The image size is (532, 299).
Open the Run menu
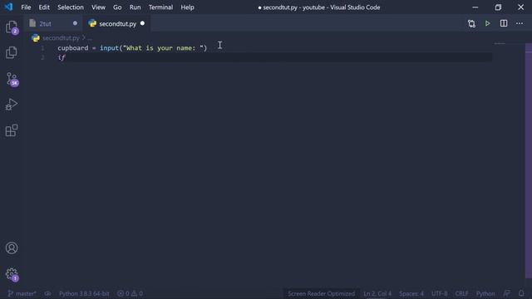coord(135,7)
